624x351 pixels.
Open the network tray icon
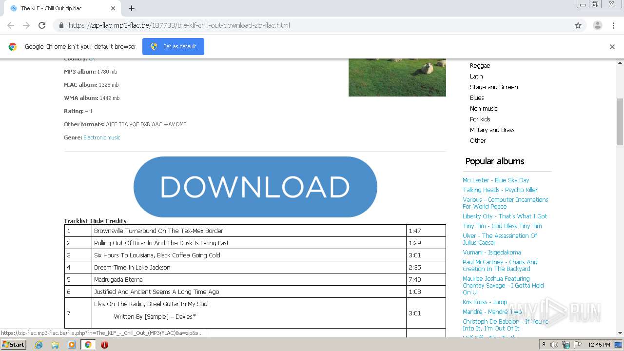[x=565, y=345]
